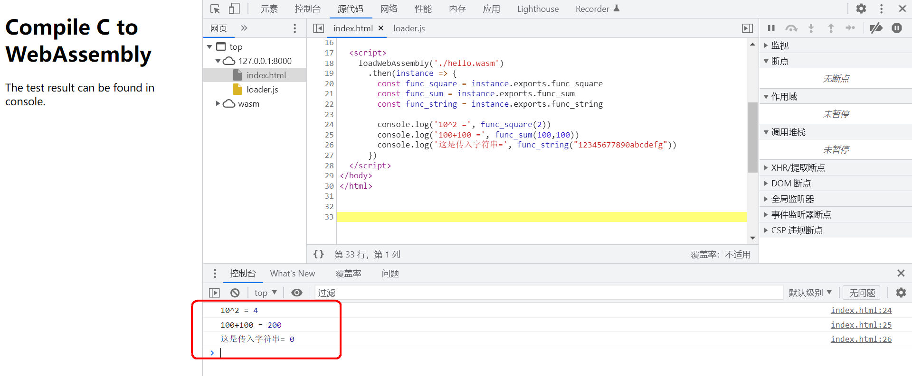Open the console drawer three-dot menu
912x376 pixels.
click(215, 274)
